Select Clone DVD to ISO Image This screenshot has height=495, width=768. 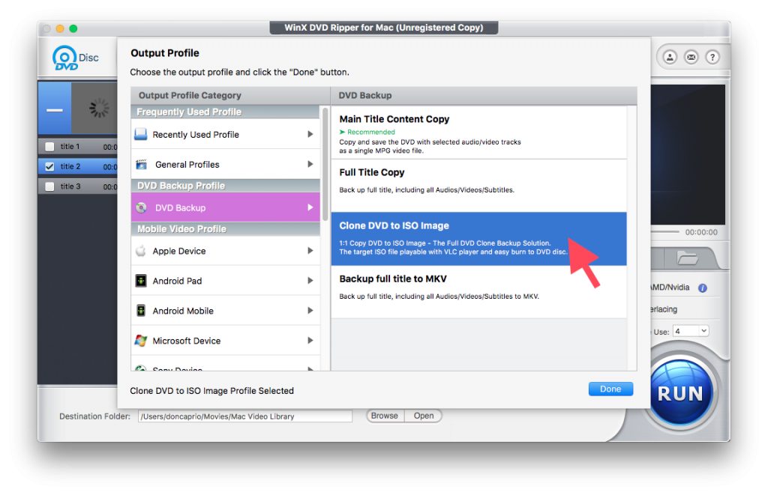[478, 239]
